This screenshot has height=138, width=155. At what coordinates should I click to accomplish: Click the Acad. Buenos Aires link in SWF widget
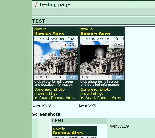(x=103, y=98)
